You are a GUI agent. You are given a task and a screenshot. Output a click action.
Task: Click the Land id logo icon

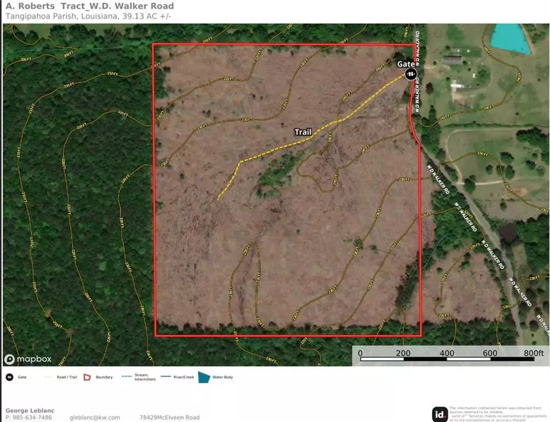pyautogui.click(x=439, y=414)
